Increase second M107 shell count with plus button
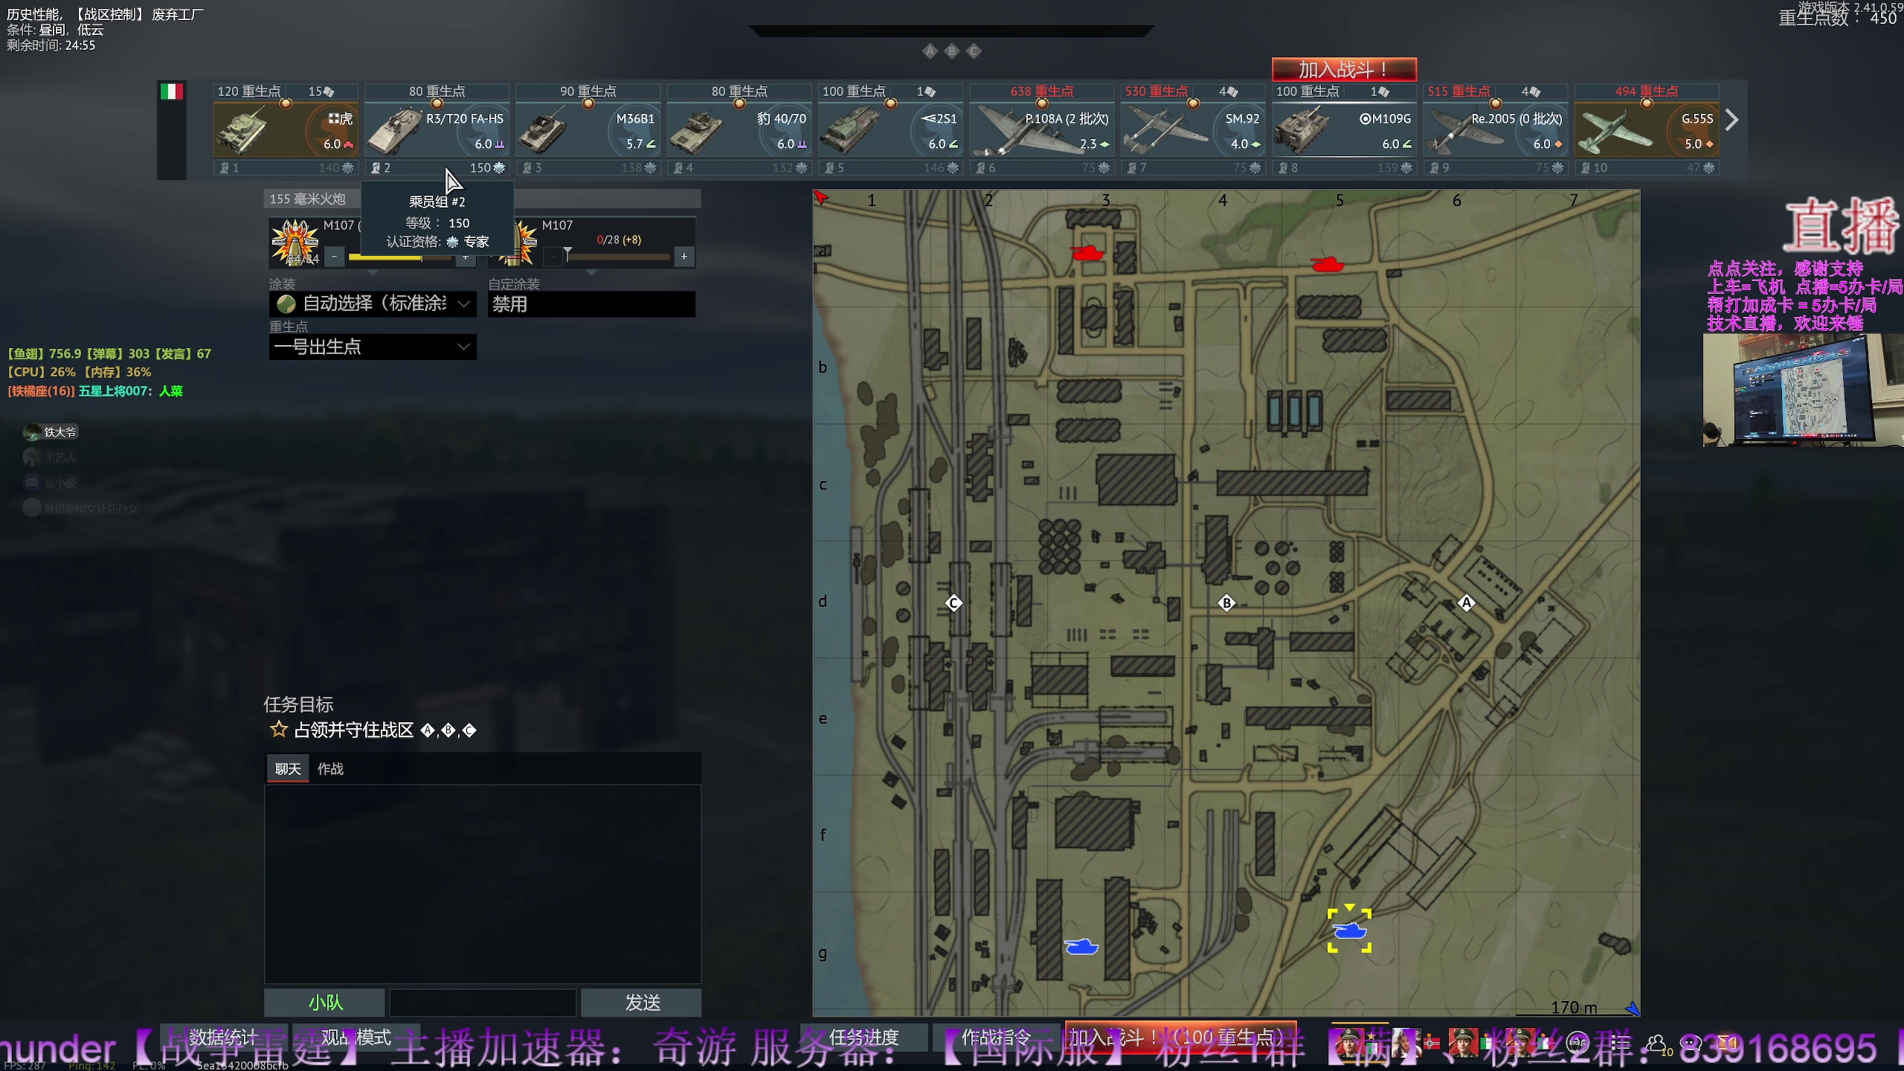The height and width of the screenshot is (1071, 1904). tap(684, 257)
